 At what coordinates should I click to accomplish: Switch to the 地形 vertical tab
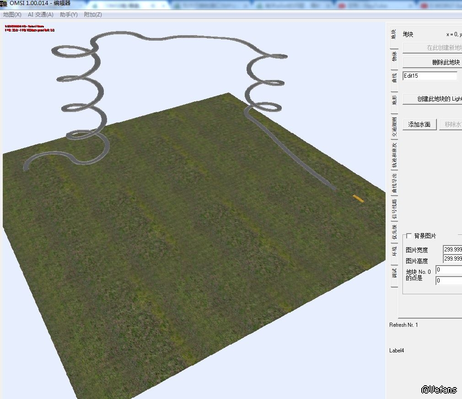pyautogui.click(x=394, y=100)
